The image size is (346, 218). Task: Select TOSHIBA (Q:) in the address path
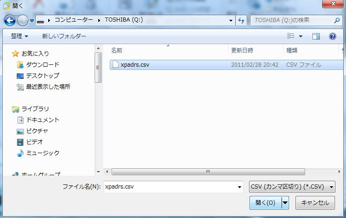pyautogui.click(x=124, y=20)
